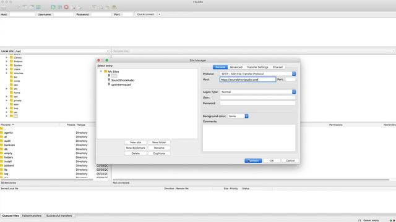This screenshot has height=222, width=396.
Task: Click the New Bookmark button
Action: tap(136, 148)
